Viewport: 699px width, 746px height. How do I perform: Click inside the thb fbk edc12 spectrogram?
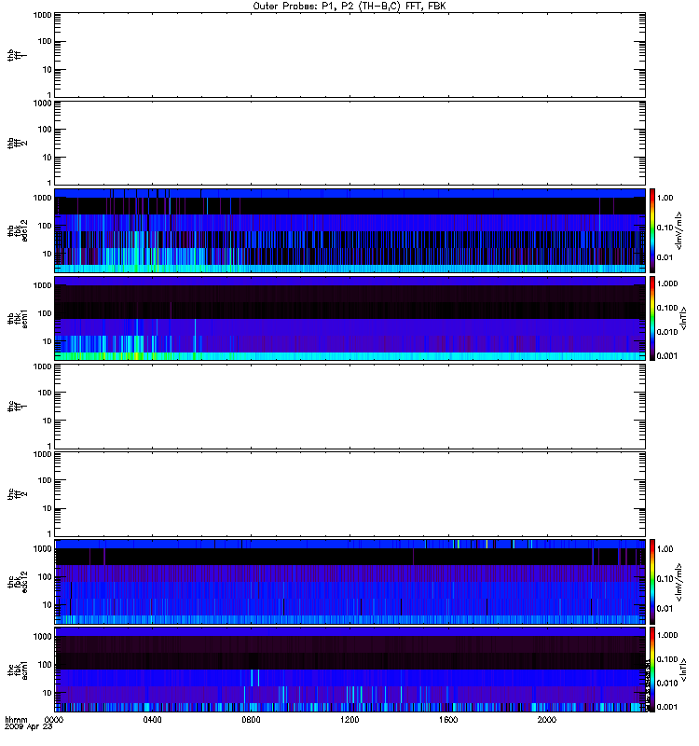pos(349,230)
